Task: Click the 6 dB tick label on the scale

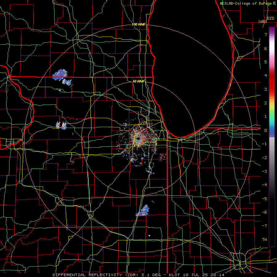Action: click(x=266, y=48)
